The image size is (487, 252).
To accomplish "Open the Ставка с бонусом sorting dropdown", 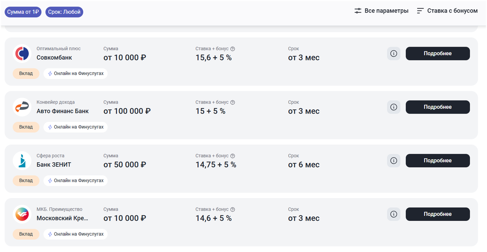I will pos(447,11).
